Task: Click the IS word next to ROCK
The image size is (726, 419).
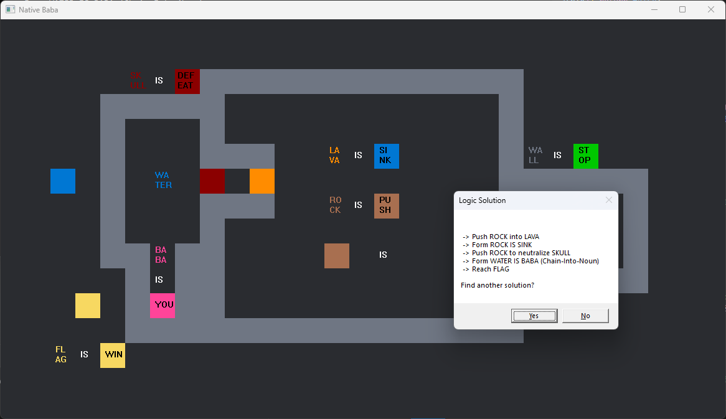Action: pyautogui.click(x=358, y=205)
